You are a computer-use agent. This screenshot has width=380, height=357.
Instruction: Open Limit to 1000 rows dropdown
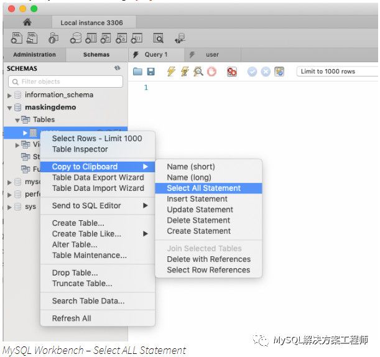[x=337, y=72]
